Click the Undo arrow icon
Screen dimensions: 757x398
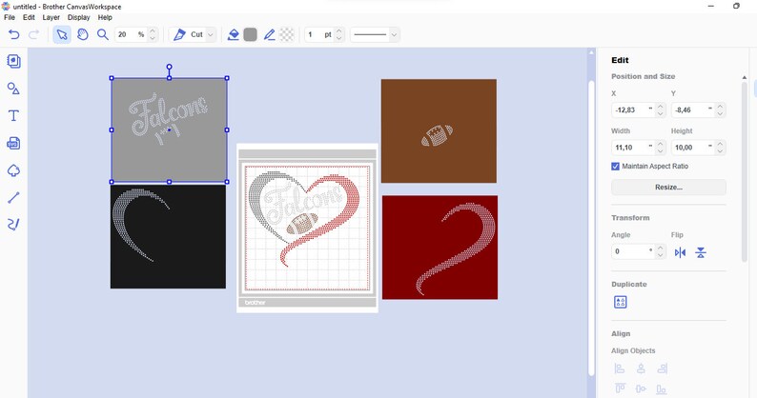coord(14,34)
